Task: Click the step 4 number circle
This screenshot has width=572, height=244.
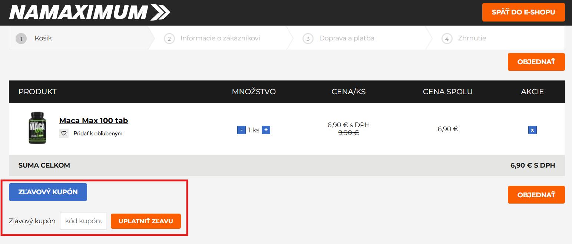Action: (447, 39)
